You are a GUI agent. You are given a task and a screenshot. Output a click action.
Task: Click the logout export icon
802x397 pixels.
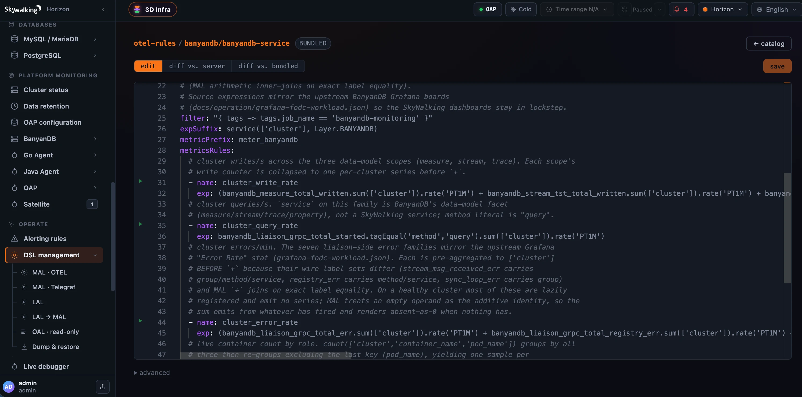[103, 387]
